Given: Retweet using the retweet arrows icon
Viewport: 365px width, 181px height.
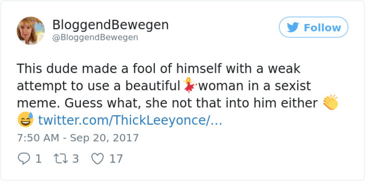Looking at the screenshot, I should tap(60, 159).
